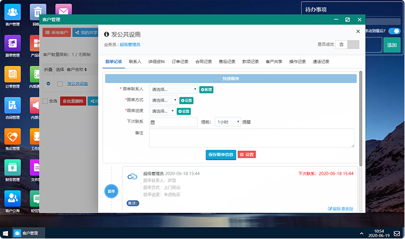Click the 下次联系 date input field

coord(173,122)
